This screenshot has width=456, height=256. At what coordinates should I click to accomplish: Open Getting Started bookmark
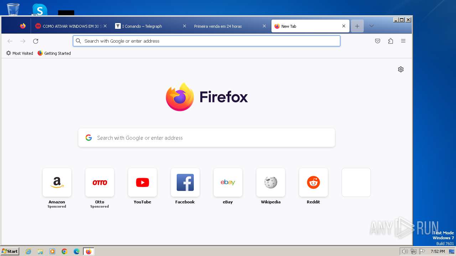tap(54, 53)
